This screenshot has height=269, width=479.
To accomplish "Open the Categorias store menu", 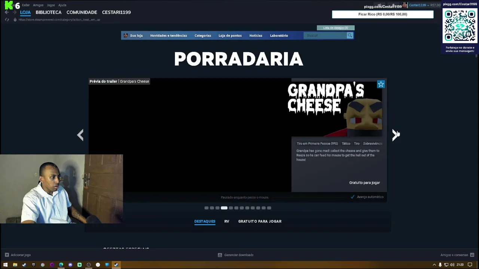I will (x=203, y=35).
